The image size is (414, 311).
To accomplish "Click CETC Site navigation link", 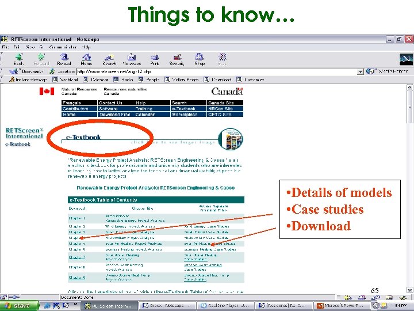I will pyautogui.click(x=220, y=115).
